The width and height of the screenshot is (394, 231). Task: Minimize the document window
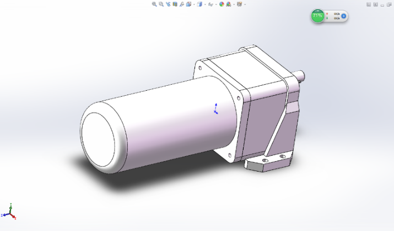point(382,5)
